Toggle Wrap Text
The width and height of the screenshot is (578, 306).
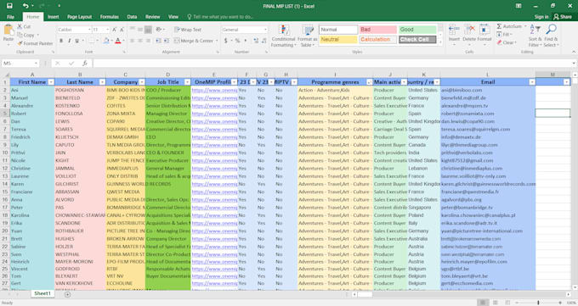[188, 30]
